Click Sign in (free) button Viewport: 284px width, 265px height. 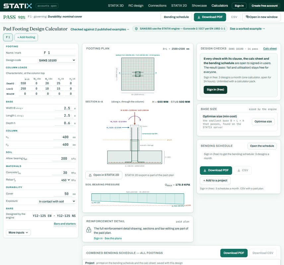pyautogui.click(x=215, y=90)
